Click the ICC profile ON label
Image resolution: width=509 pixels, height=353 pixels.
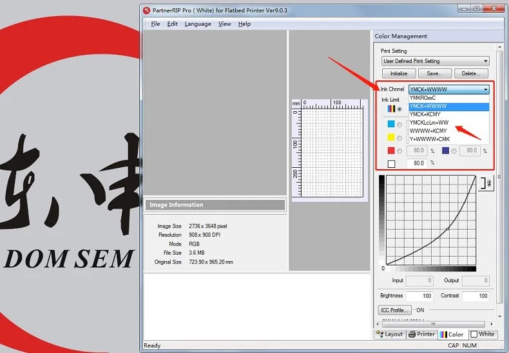tap(420, 310)
